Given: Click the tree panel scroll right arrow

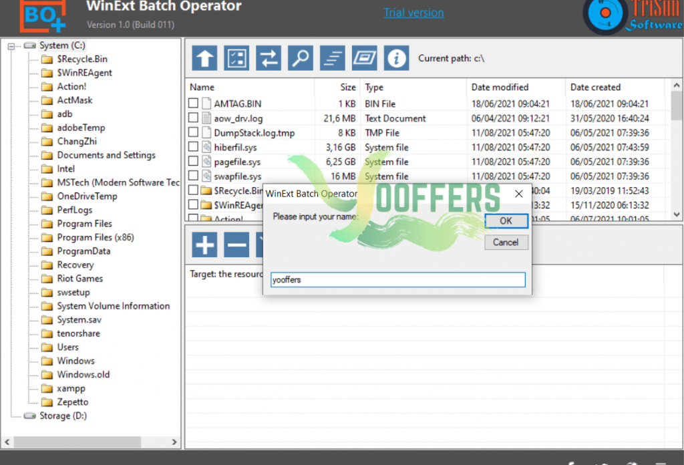Looking at the screenshot, I should [174, 442].
